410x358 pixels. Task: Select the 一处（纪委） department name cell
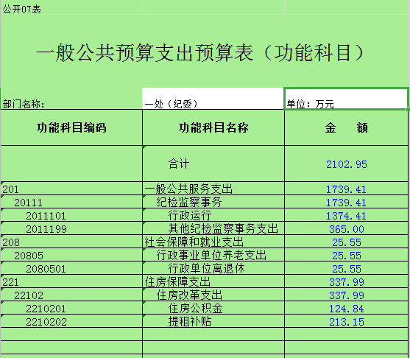click(213, 99)
